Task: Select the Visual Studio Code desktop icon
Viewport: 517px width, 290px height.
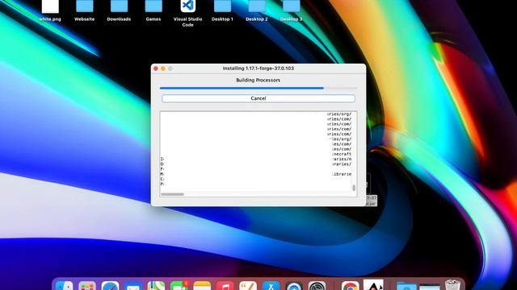Action: tap(188, 13)
